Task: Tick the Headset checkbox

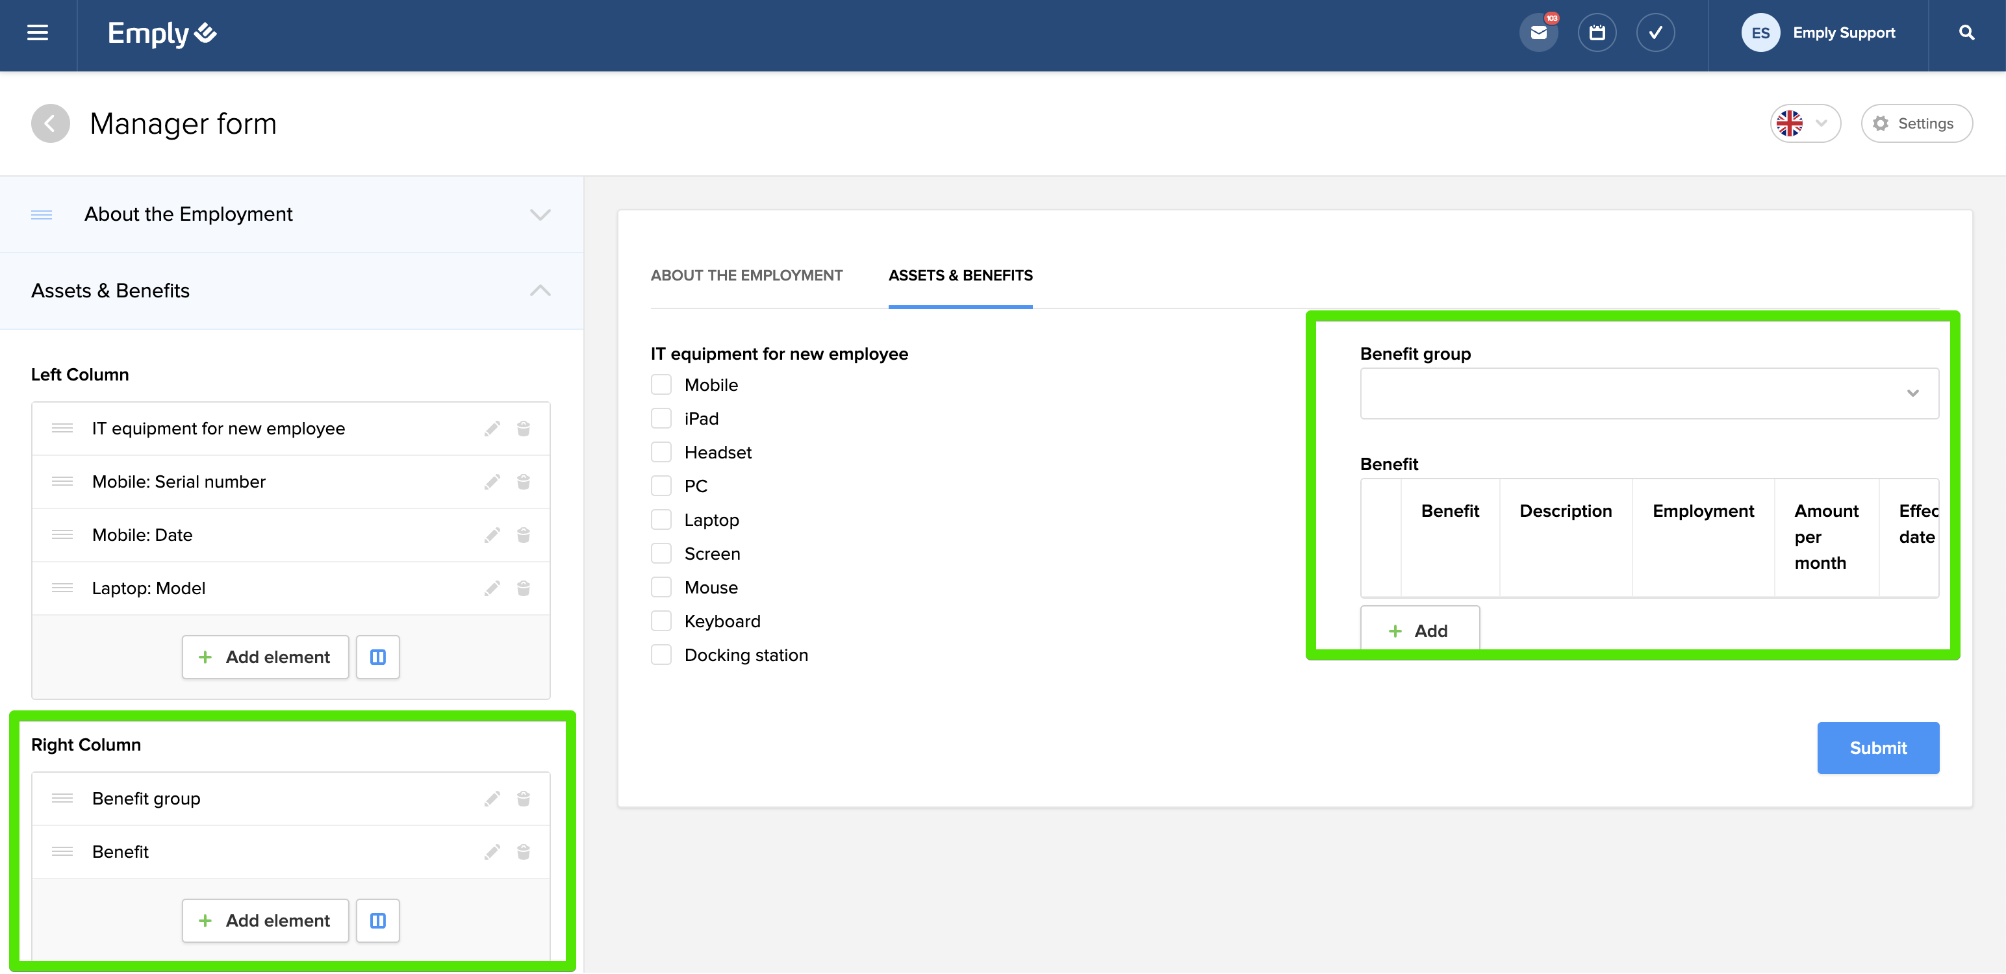Action: (661, 453)
